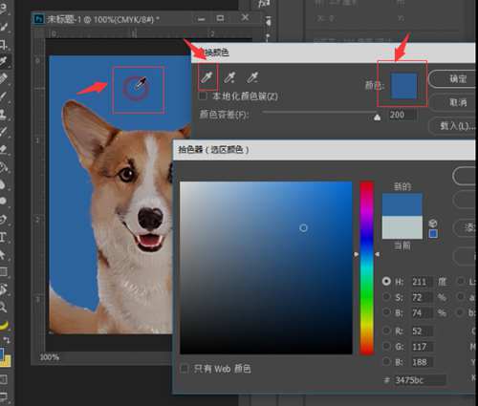
Task: Click the 新的 color swatch
Action: 402,204
